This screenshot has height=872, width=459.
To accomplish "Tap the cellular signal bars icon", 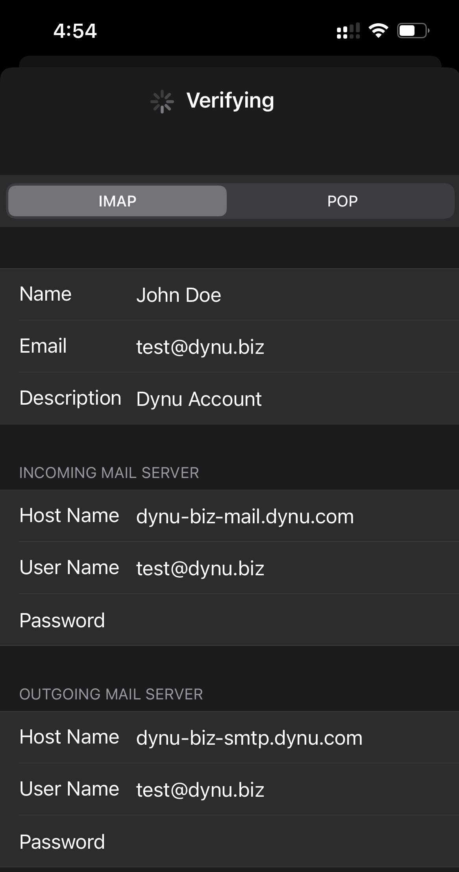I will (348, 31).
